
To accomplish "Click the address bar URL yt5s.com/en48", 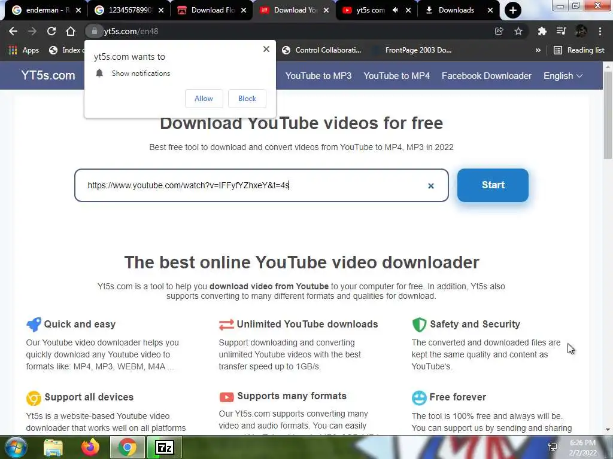I will pos(131,31).
